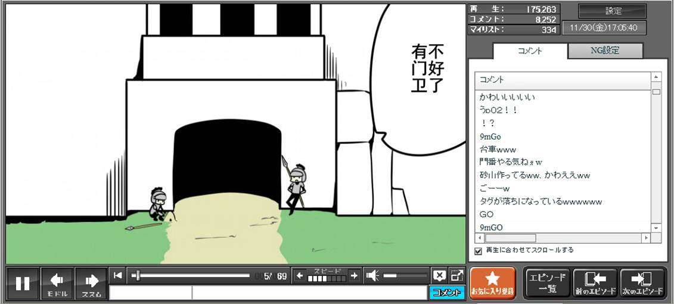Viewport: 674px width, 304px height.
Task: Pause the video playback
Action: tap(23, 284)
